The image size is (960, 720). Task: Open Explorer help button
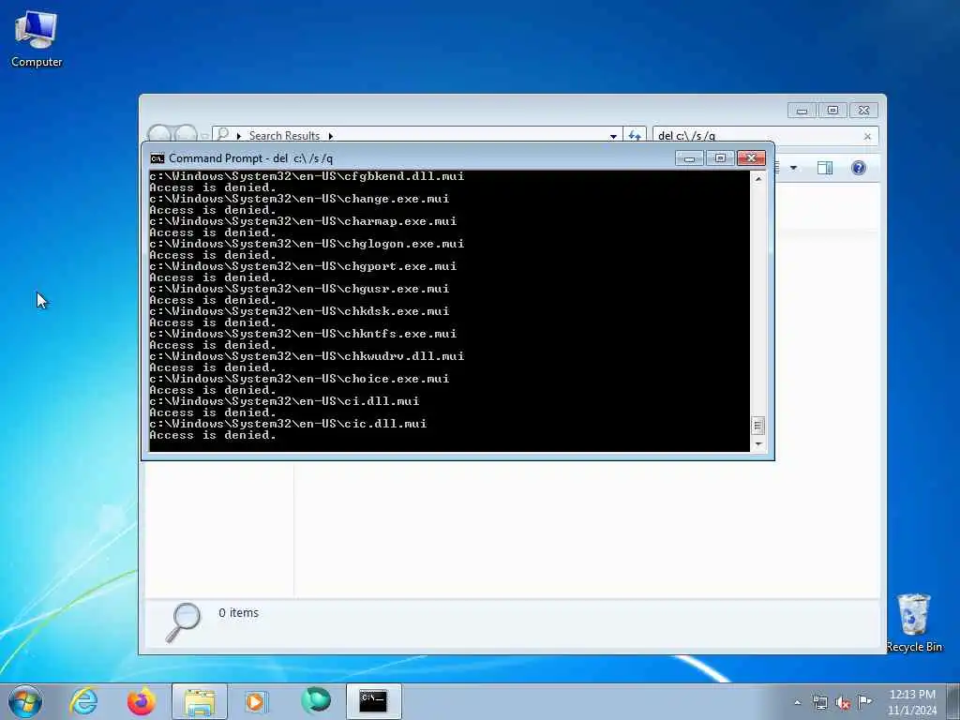[859, 168]
